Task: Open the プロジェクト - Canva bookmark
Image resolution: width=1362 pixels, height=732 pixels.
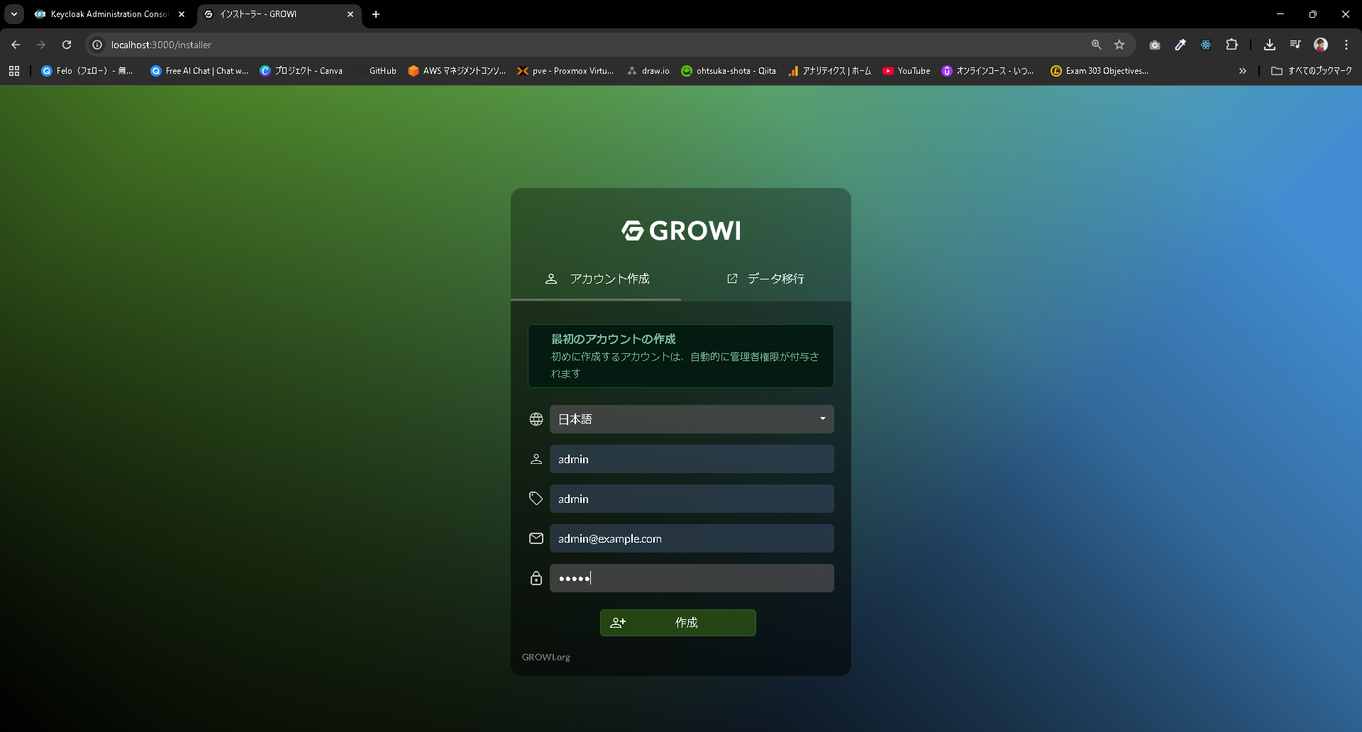Action: (301, 71)
